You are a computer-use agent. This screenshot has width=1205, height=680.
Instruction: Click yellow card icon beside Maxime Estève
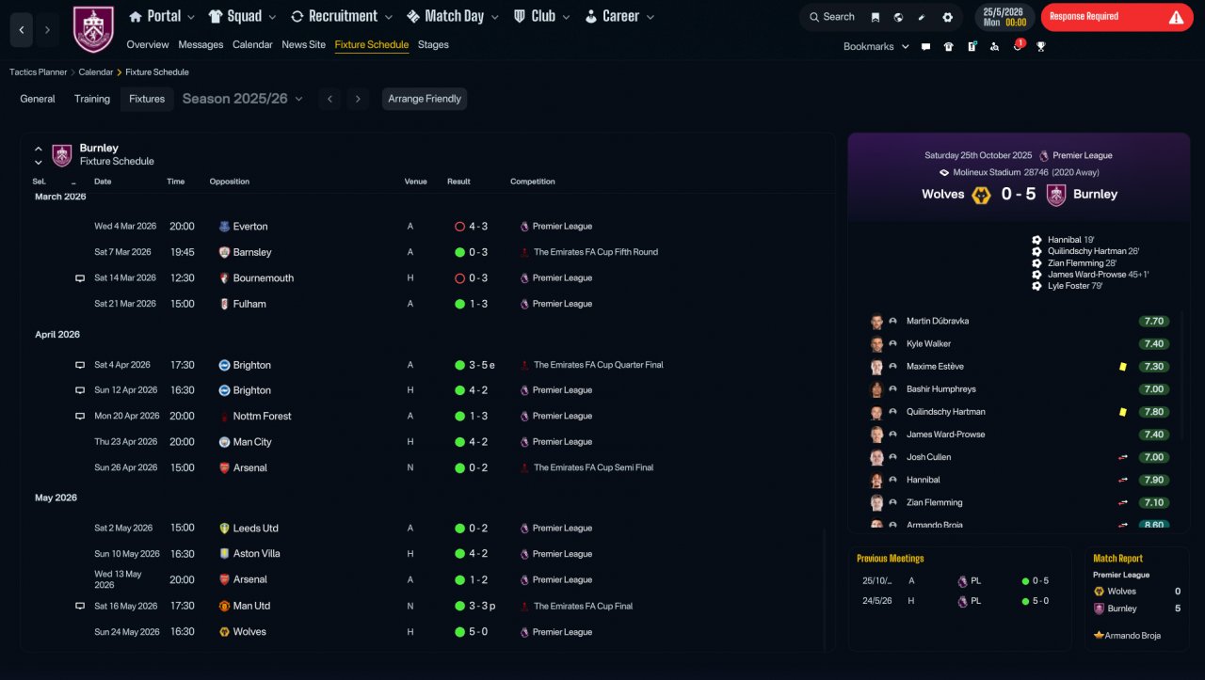(x=1123, y=367)
